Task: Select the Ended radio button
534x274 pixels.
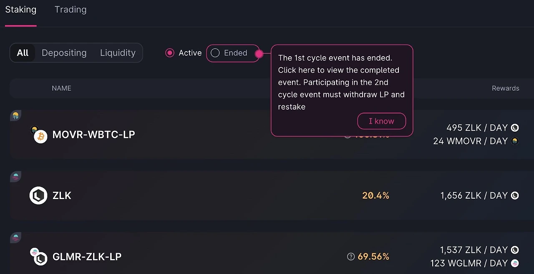Action: [215, 53]
